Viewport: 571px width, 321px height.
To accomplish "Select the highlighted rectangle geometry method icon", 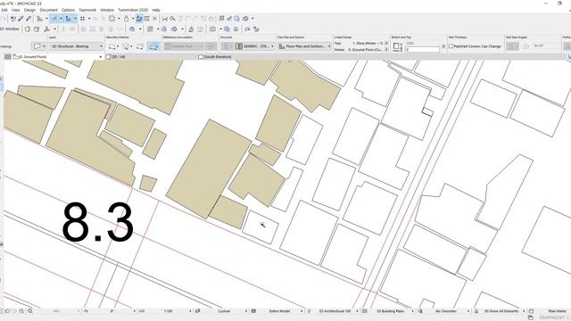I will (x=154, y=46).
